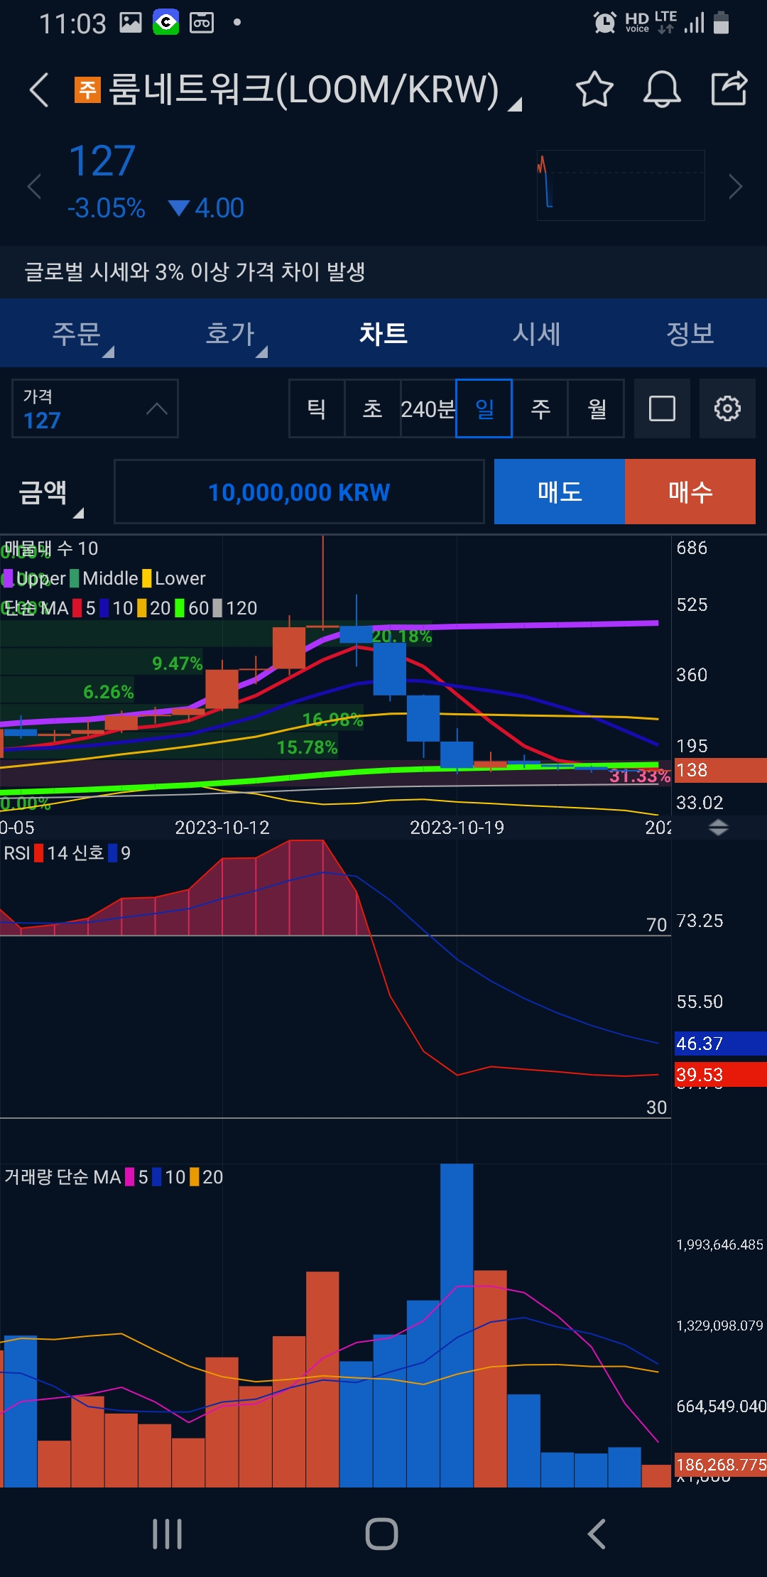Tap the Lower band yellow swatch
This screenshot has width=767, height=1577.
[147, 578]
